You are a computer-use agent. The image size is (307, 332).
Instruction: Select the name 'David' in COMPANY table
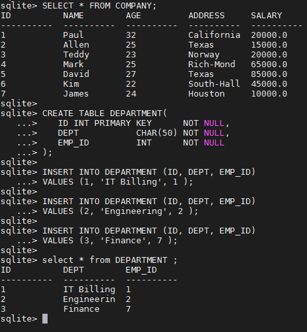click(x=76, y=74)
